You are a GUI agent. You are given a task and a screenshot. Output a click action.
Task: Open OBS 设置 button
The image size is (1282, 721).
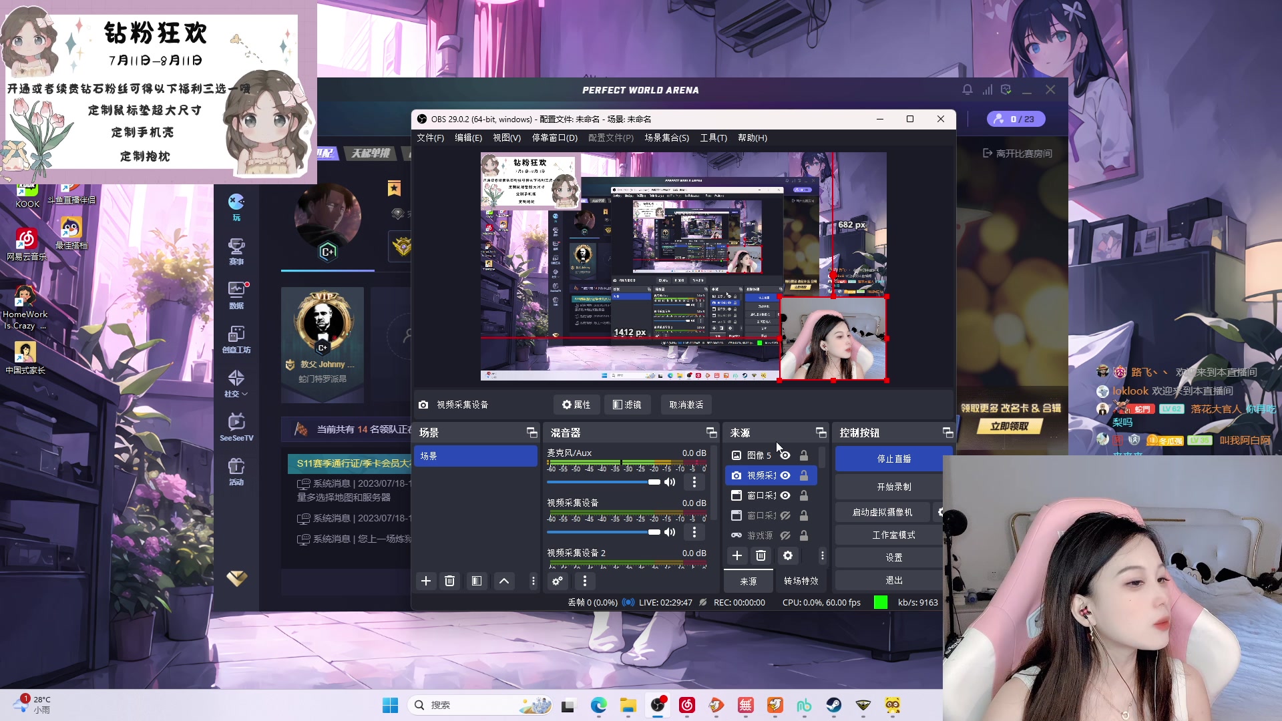coord(893,557)
